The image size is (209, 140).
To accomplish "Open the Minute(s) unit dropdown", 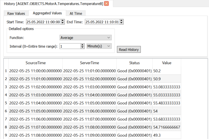I will point(99,46).
